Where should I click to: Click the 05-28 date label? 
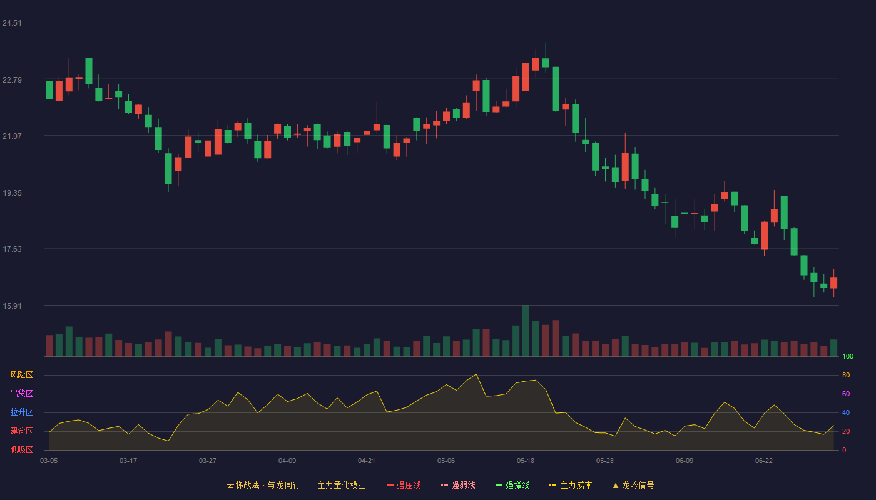(x=605, y=461)
